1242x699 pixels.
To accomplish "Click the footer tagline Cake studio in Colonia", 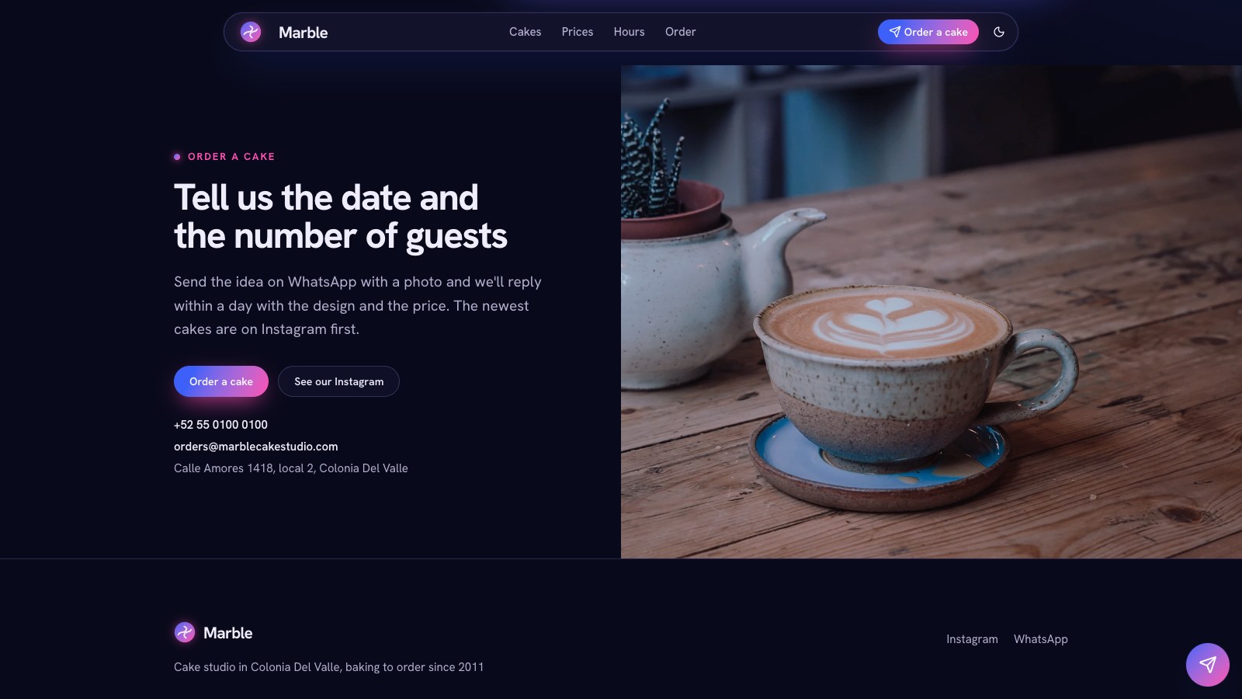I will [x=329, y=667].
